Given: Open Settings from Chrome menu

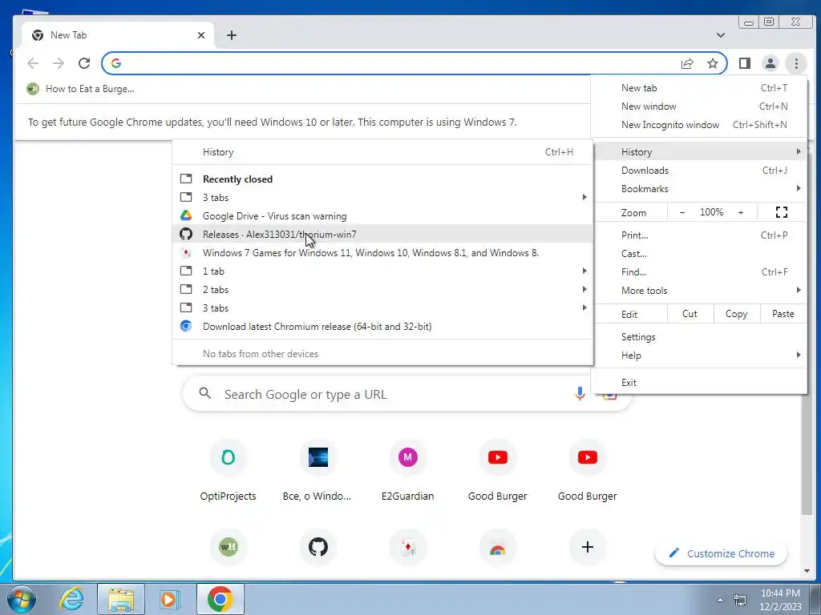Looking at the screenshot, I should pyautogui.click(x=699, y=337).
